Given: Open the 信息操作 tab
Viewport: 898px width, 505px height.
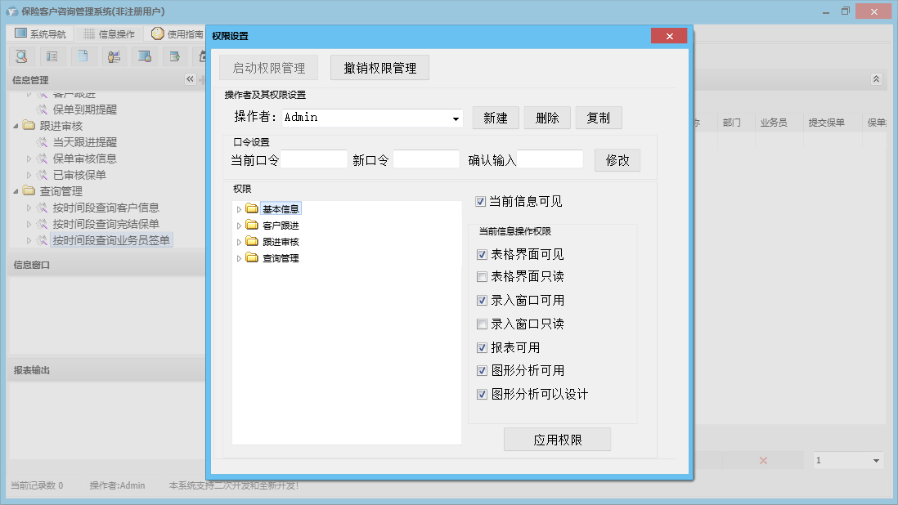Looking at the screenshot, I should coord(110,34).
